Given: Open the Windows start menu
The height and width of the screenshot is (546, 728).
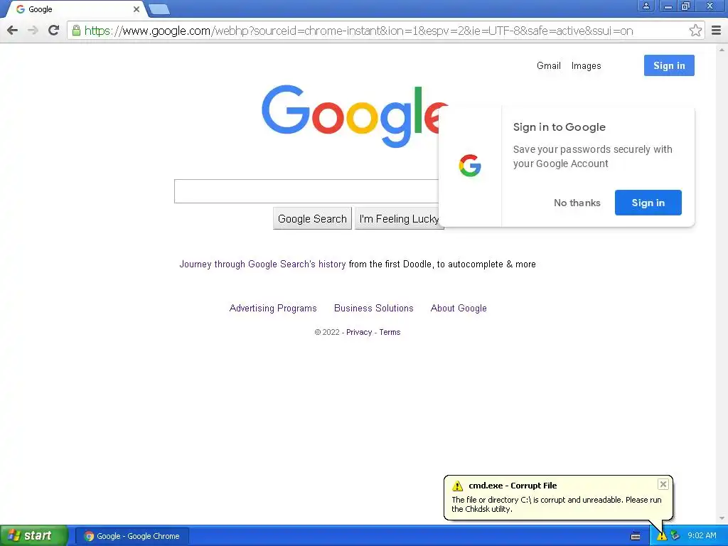Looking at the screenshot, I should 34,535.
